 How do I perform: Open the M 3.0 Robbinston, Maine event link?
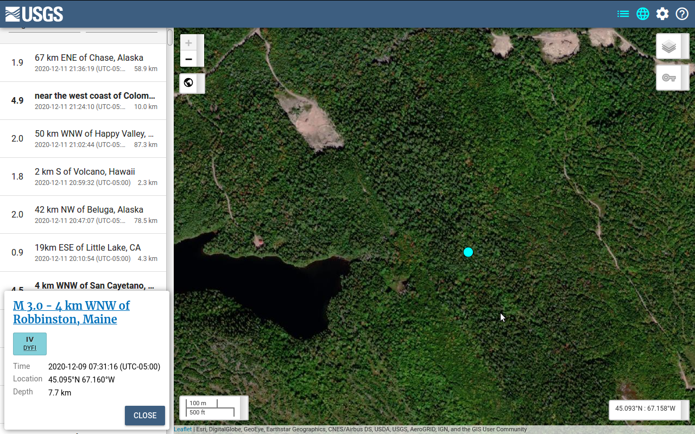(71, 312)
